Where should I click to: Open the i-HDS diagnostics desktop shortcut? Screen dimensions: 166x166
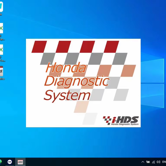pyautogui.click(x=1, y=71)
